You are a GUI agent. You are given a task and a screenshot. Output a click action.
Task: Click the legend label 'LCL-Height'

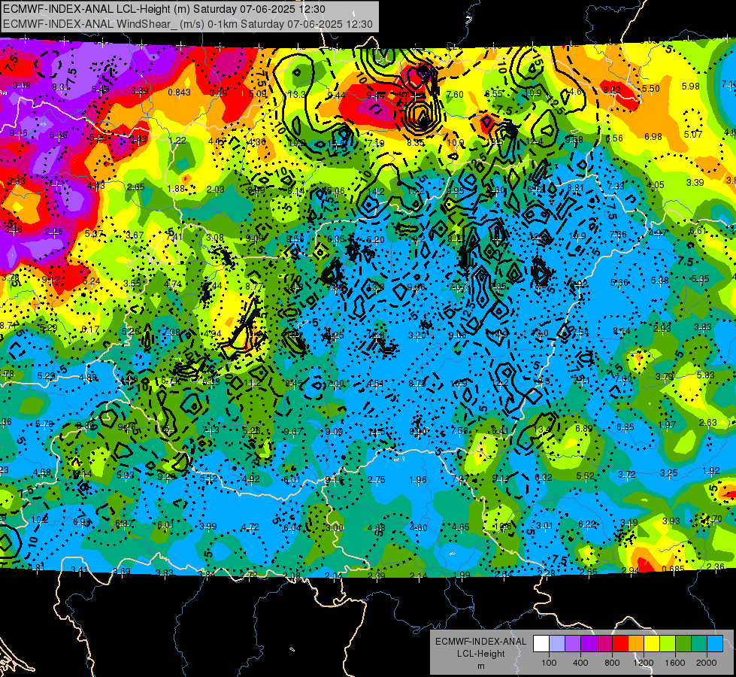click(480, 654)
